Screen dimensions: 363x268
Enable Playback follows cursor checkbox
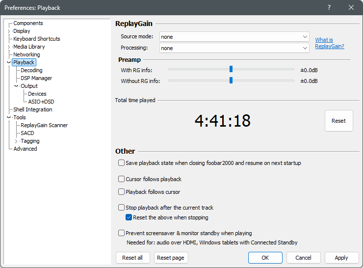[121, 192]
